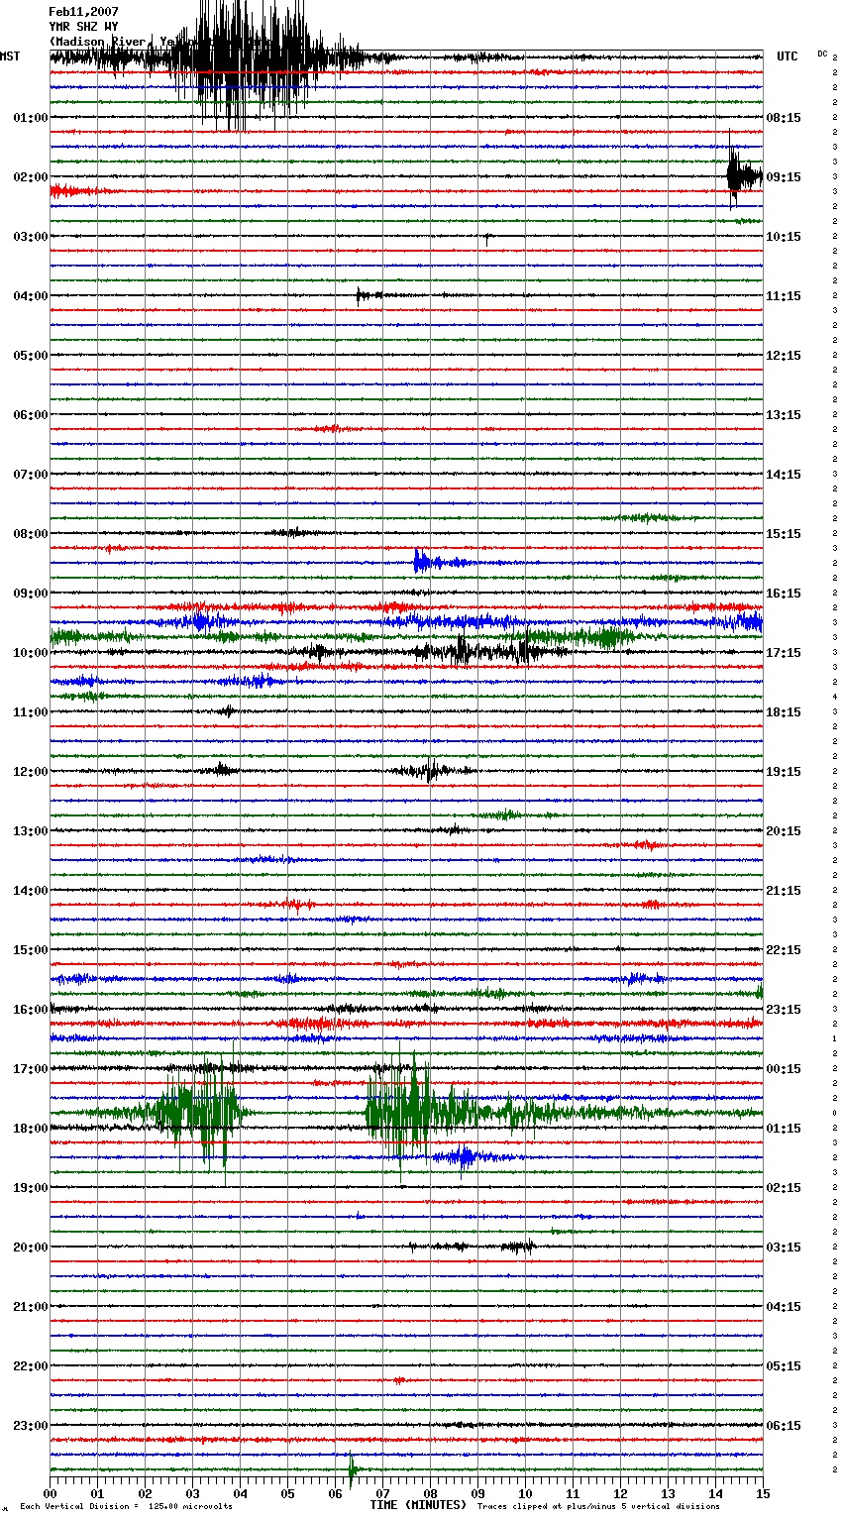The height and width of the screenshot is (1520, 842).
Task: Select the 07:00 MST time label
Action: (x=31, y=475)
